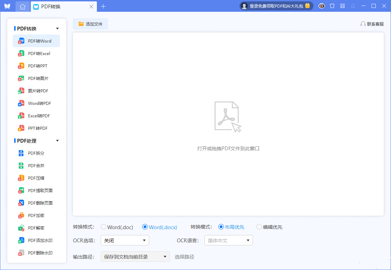Go to the Home tab icon
This screenshot has width=391, height=270.
click(23, 7)
